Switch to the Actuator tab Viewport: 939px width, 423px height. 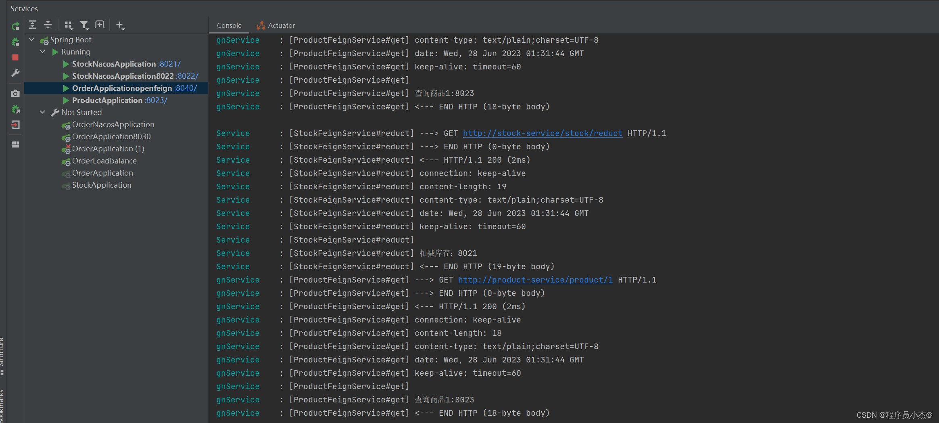pos(276,25)
